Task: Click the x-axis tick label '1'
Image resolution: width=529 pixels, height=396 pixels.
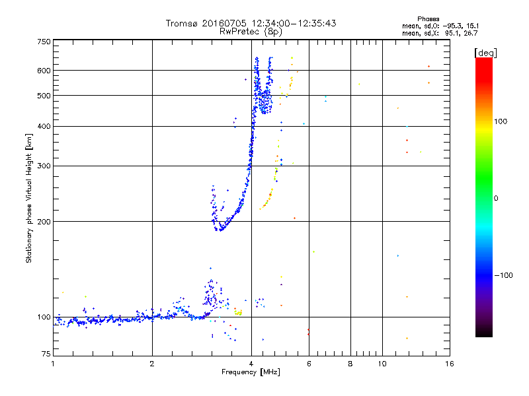Action: (x=53, y=364)
